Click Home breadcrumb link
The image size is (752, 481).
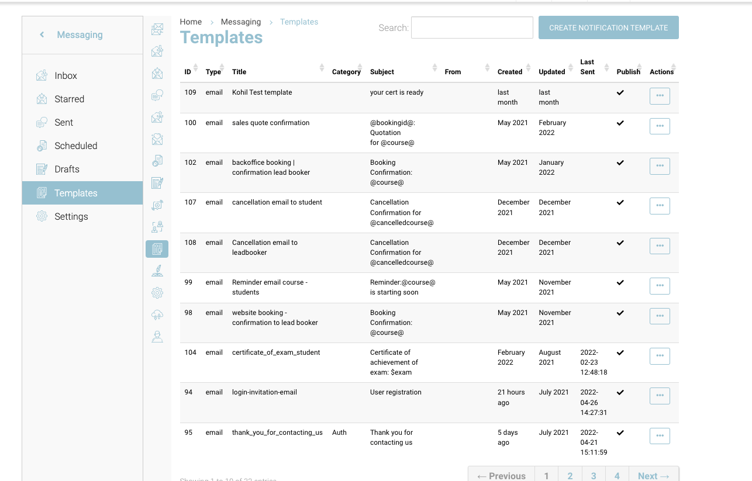pyautogui.click(x=191, y=22)
